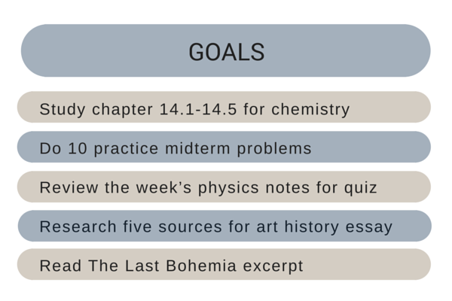Click the number '10' in the practice goal
The height and width of the screenshot is (301, 452).
pos(78,149)
